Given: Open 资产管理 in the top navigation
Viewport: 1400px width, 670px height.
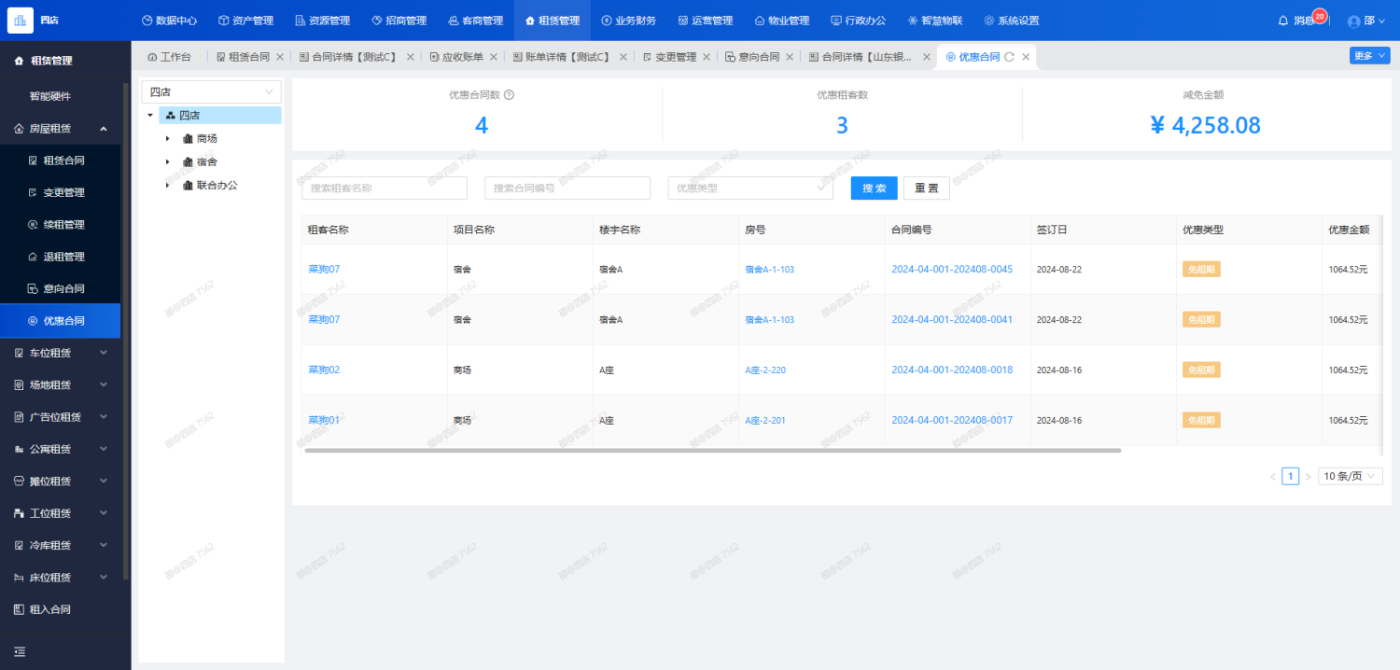Looking at the screenshot, I should click(245, 21).
